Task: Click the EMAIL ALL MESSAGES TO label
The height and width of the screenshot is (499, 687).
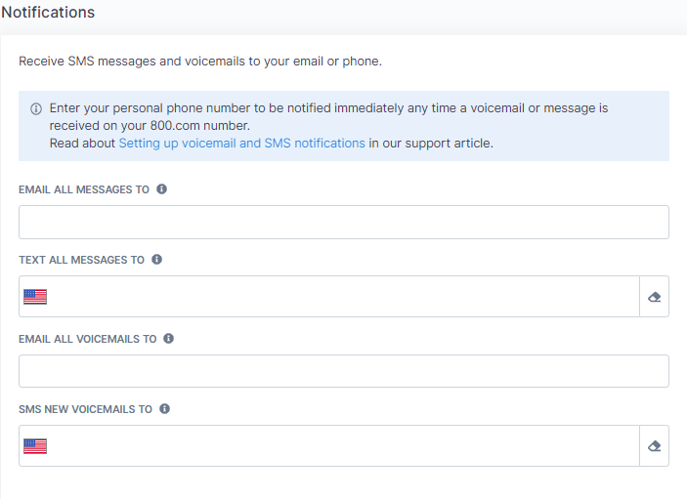Action: tap(84, 189)
